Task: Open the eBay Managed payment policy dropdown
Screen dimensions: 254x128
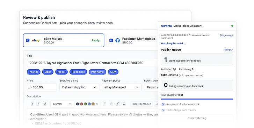Action: click(122, 87)
